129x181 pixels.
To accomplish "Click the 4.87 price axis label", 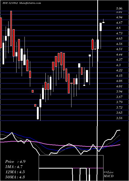I will (119, 23).
